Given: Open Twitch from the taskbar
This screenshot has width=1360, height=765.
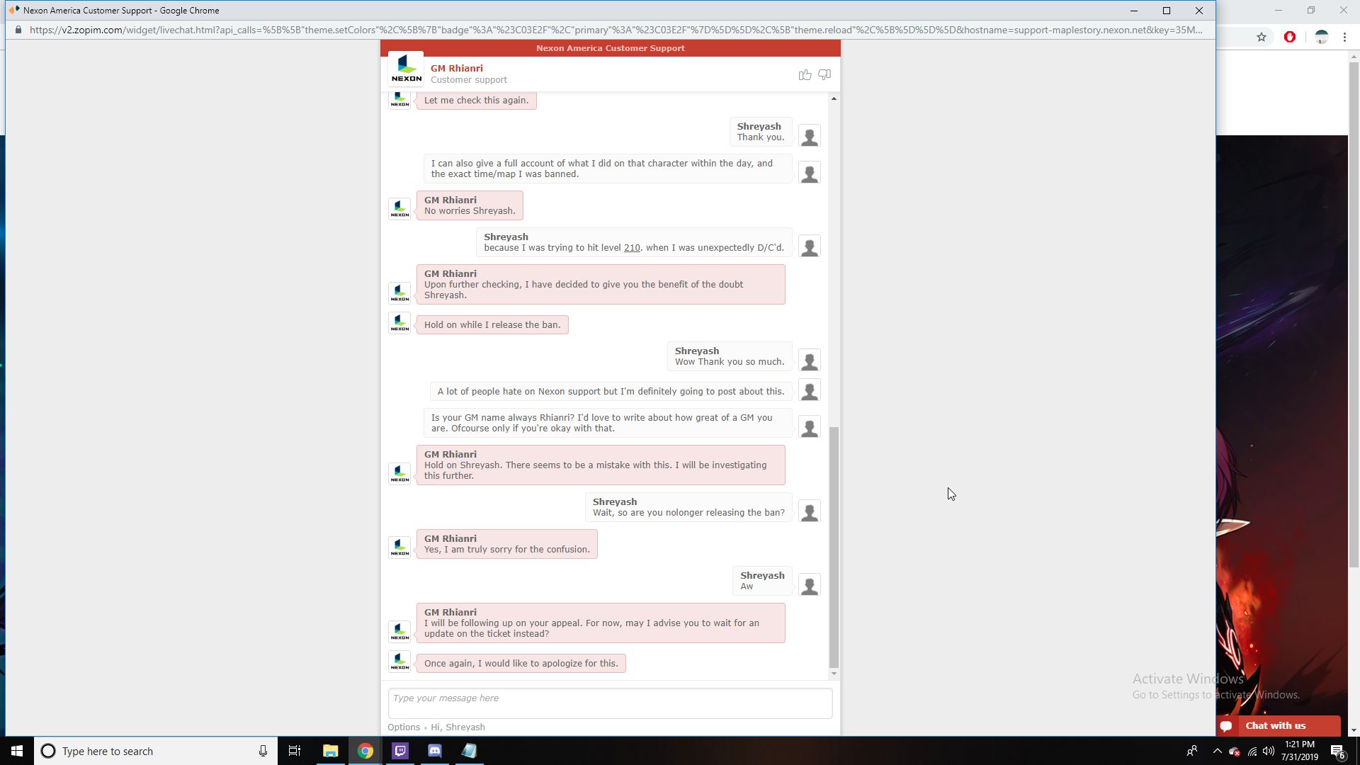Looking at the screenshot, I should click(400, 751).
